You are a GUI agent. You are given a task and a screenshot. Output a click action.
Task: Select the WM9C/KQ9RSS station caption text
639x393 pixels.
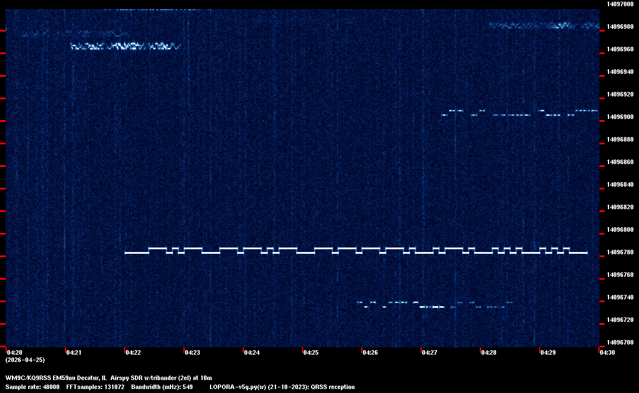click(x=108, y=377)
